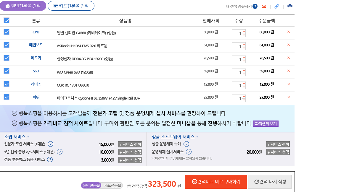This screenshot has width=341, height=192.
Task: Increase CPU quantity with up arrow
Action: click(244, 31)
